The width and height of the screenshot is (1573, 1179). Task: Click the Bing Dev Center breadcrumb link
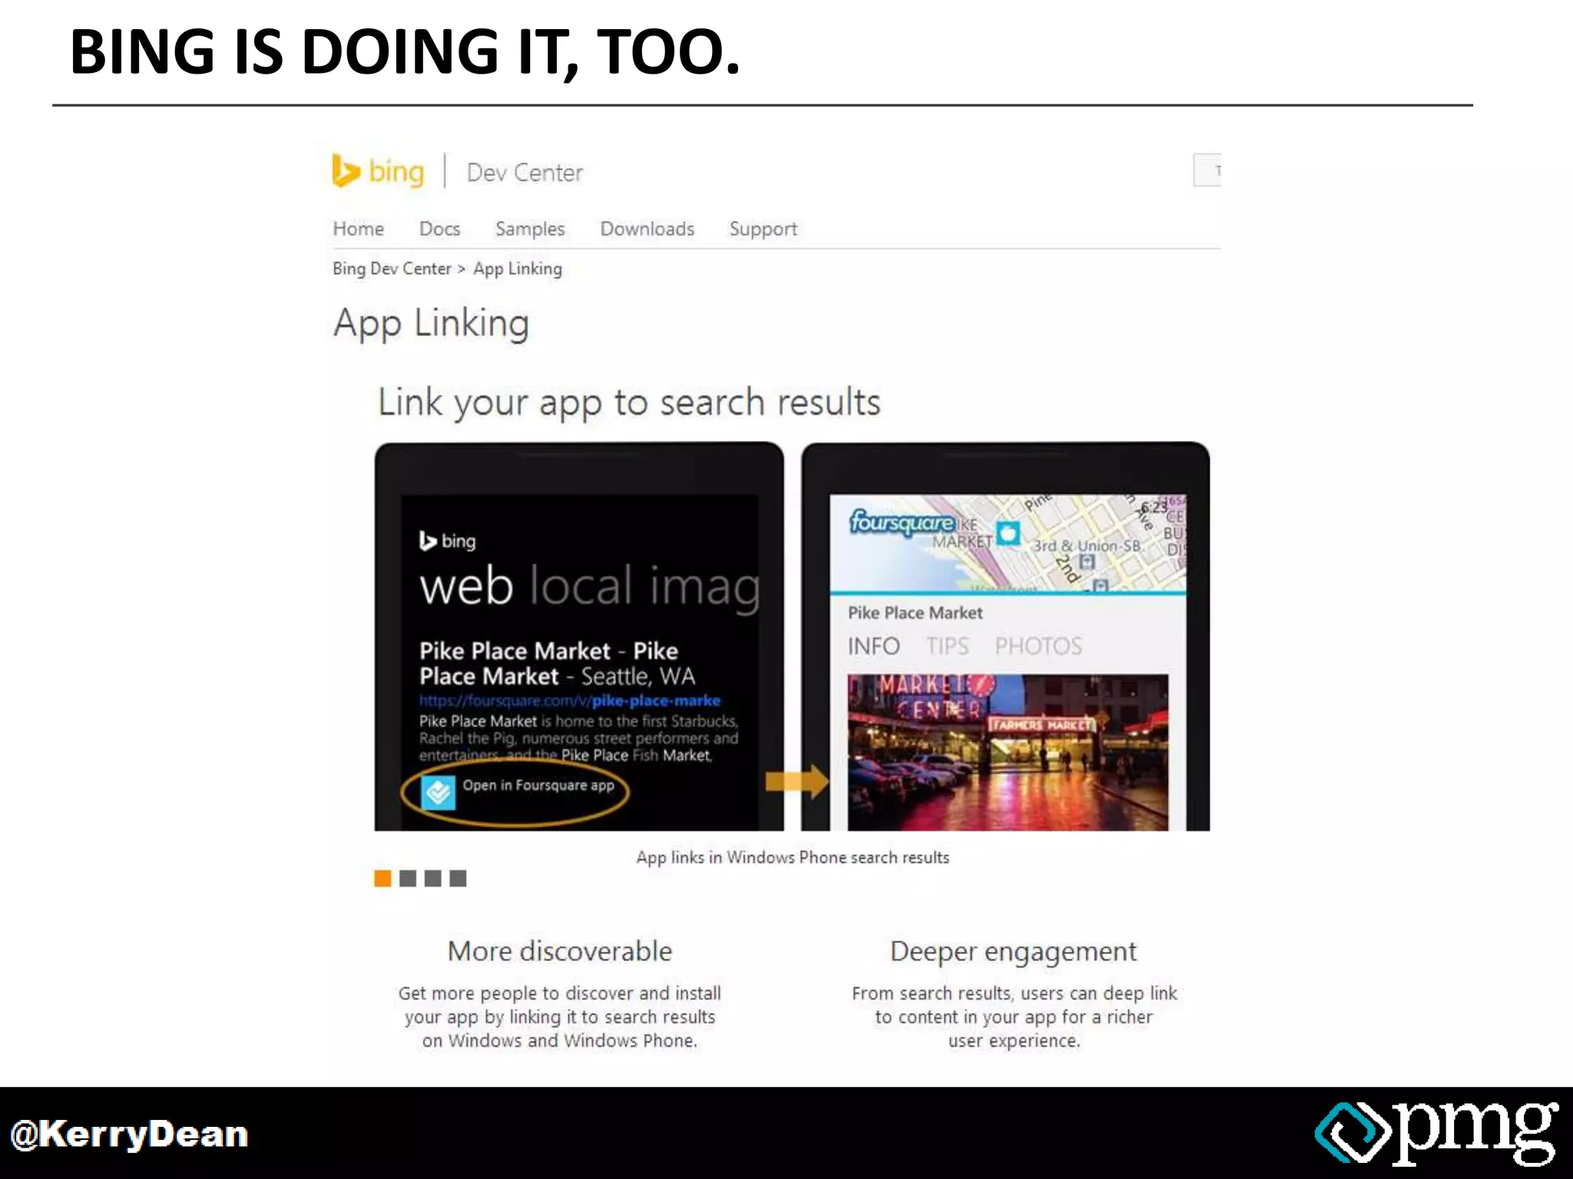pyautogui.click(x=392, y=269)
